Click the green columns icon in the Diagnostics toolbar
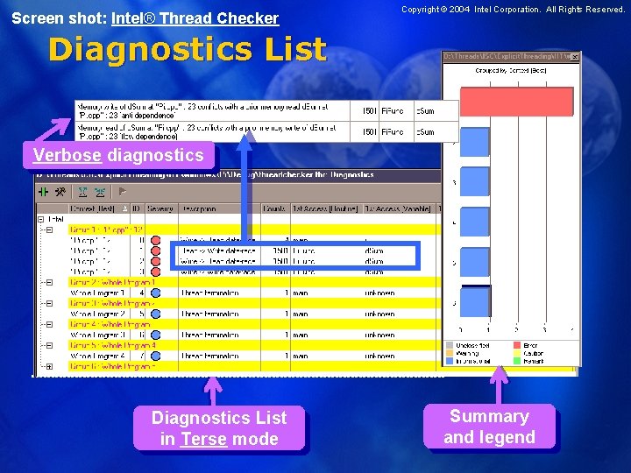 click(x=43, y=192)
